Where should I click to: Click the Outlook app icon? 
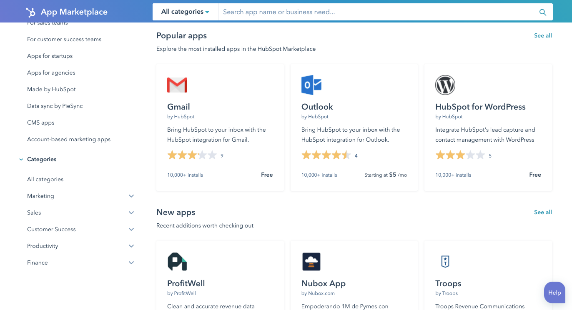311,85
